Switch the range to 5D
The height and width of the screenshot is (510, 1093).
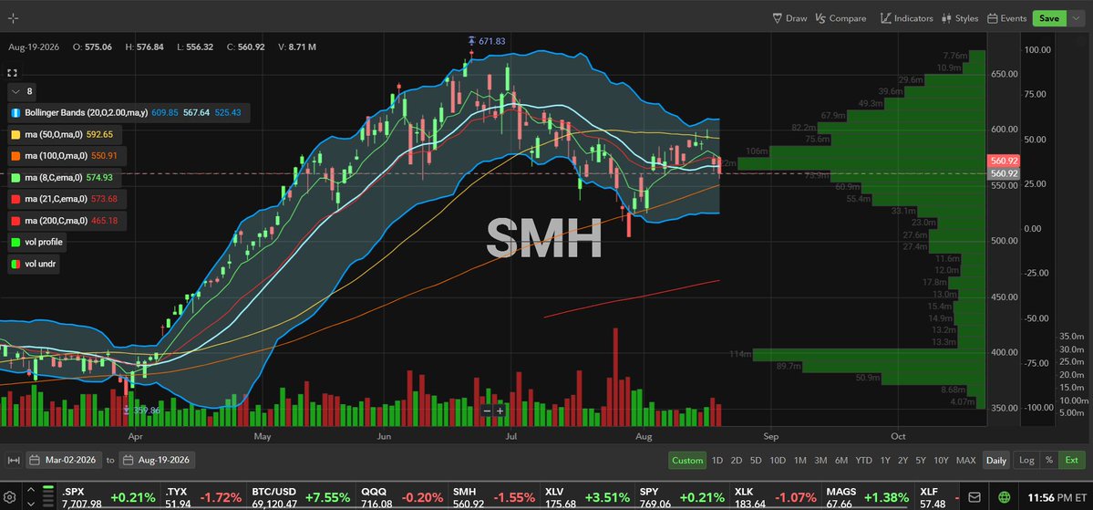click(x=756, y=461)
